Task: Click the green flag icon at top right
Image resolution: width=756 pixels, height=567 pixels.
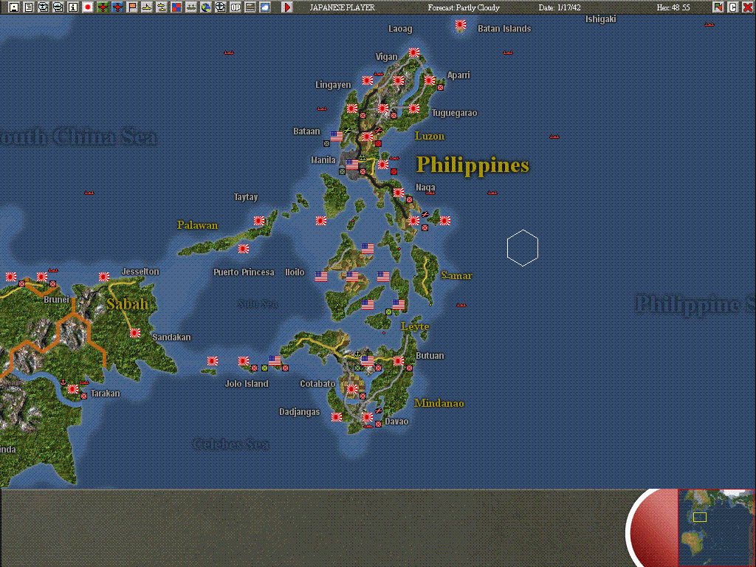Action: [718, 7]
